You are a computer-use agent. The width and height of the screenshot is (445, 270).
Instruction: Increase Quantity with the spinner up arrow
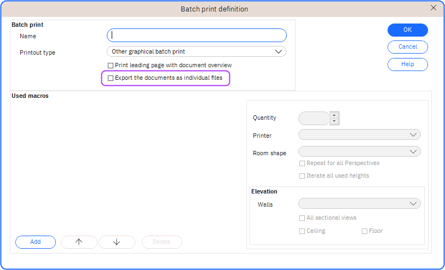click(x=334, y=115)
